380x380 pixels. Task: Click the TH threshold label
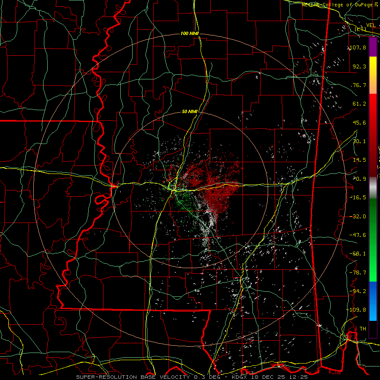363,329
